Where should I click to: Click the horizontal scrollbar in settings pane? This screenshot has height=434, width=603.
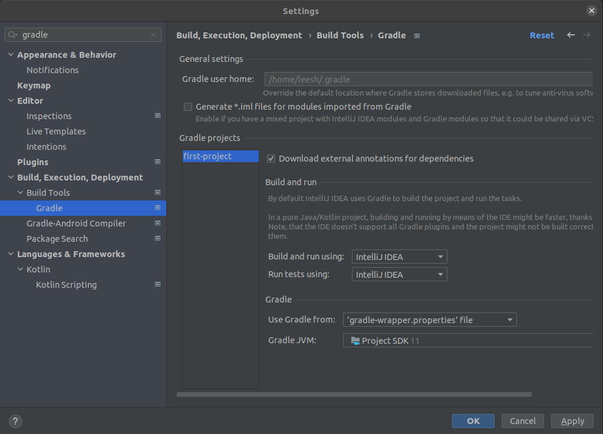pyautogui.click(x=354, y=394)
